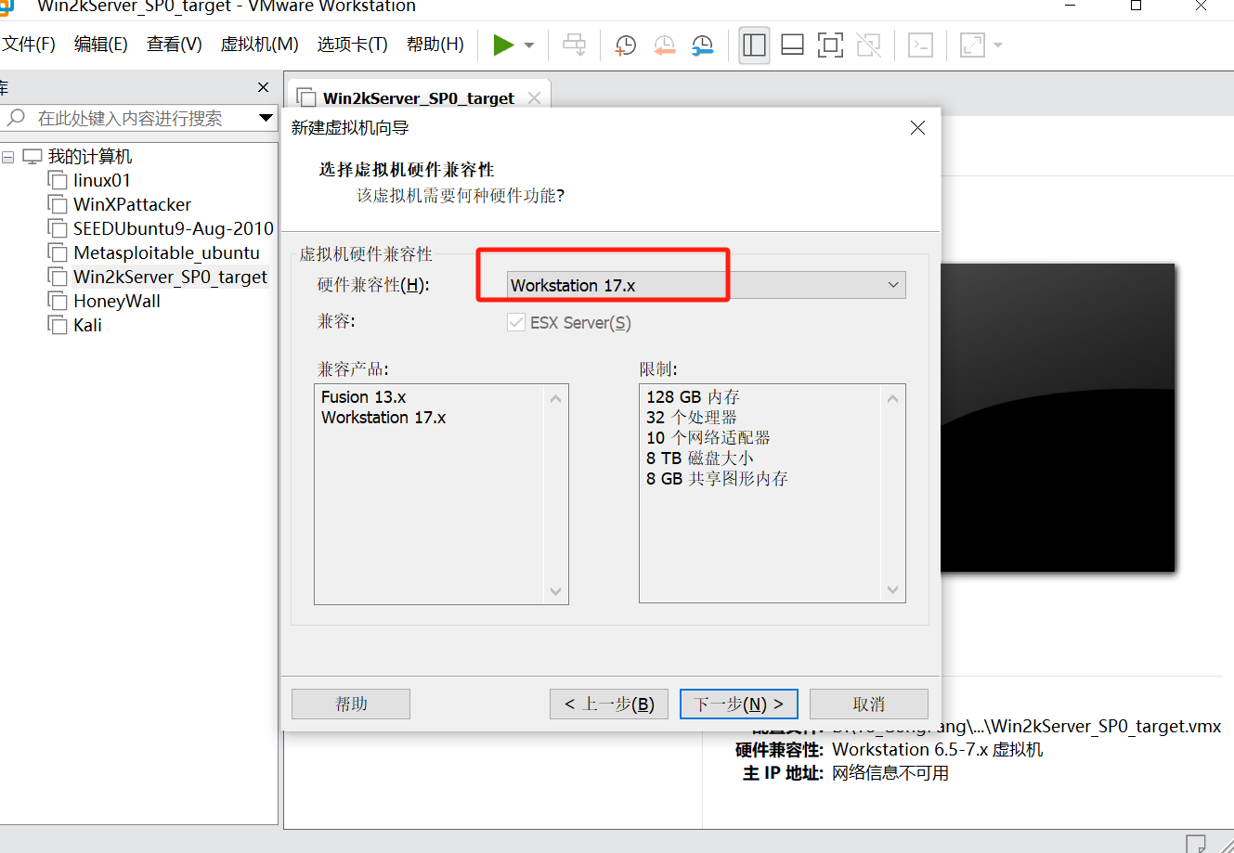1234x853 pixels.
Task: Select 我的计算机 in the library
Action: [90, 156]
